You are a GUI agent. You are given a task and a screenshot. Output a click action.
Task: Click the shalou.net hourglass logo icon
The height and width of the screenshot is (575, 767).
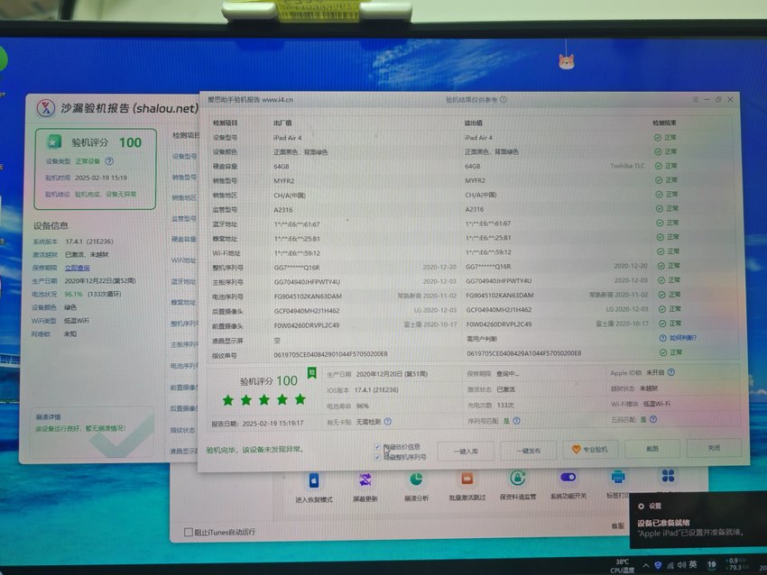[x=46, y=108]
